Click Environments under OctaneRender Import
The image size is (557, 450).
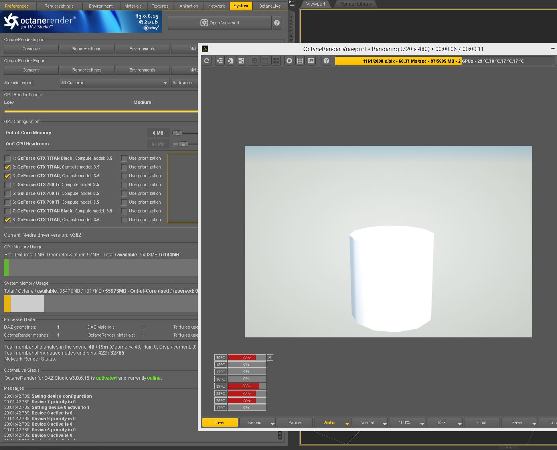pyautogui.click(x=142, y=49)
